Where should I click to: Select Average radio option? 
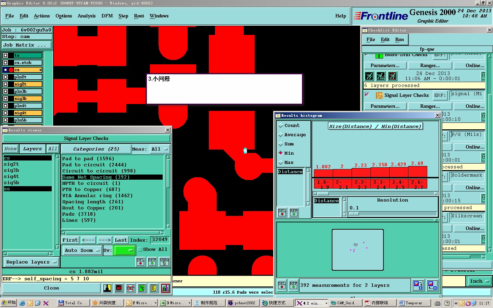coord(281,135)
